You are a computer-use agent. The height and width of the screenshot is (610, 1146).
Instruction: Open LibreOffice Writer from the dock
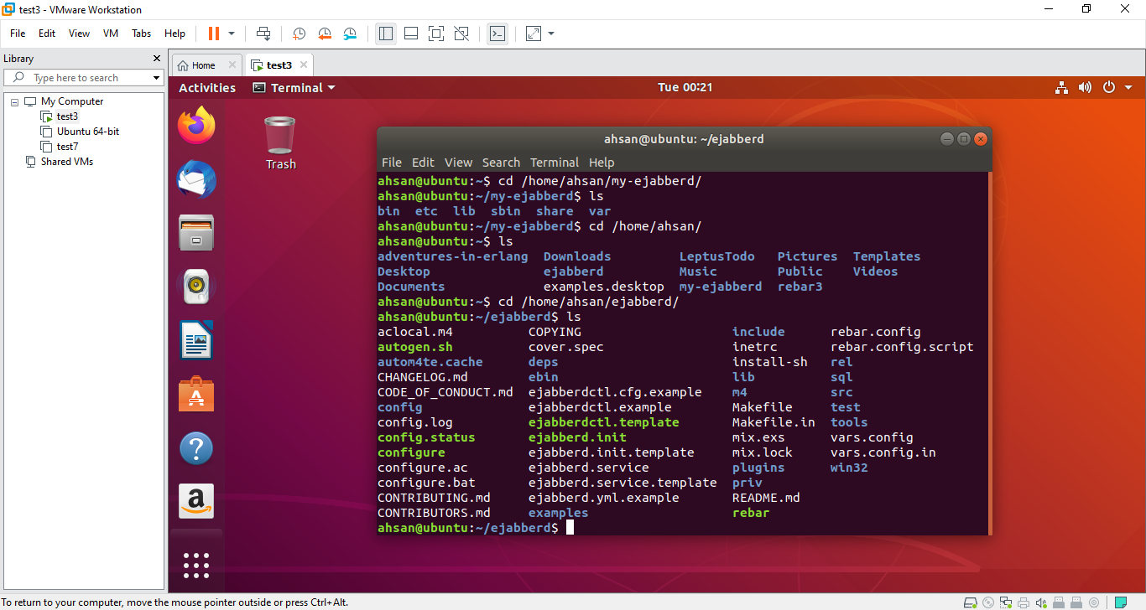coord(196,340)
